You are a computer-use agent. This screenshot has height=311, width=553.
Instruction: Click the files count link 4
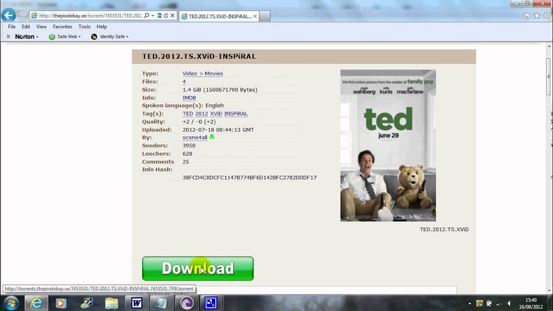(x=184, y=82)
